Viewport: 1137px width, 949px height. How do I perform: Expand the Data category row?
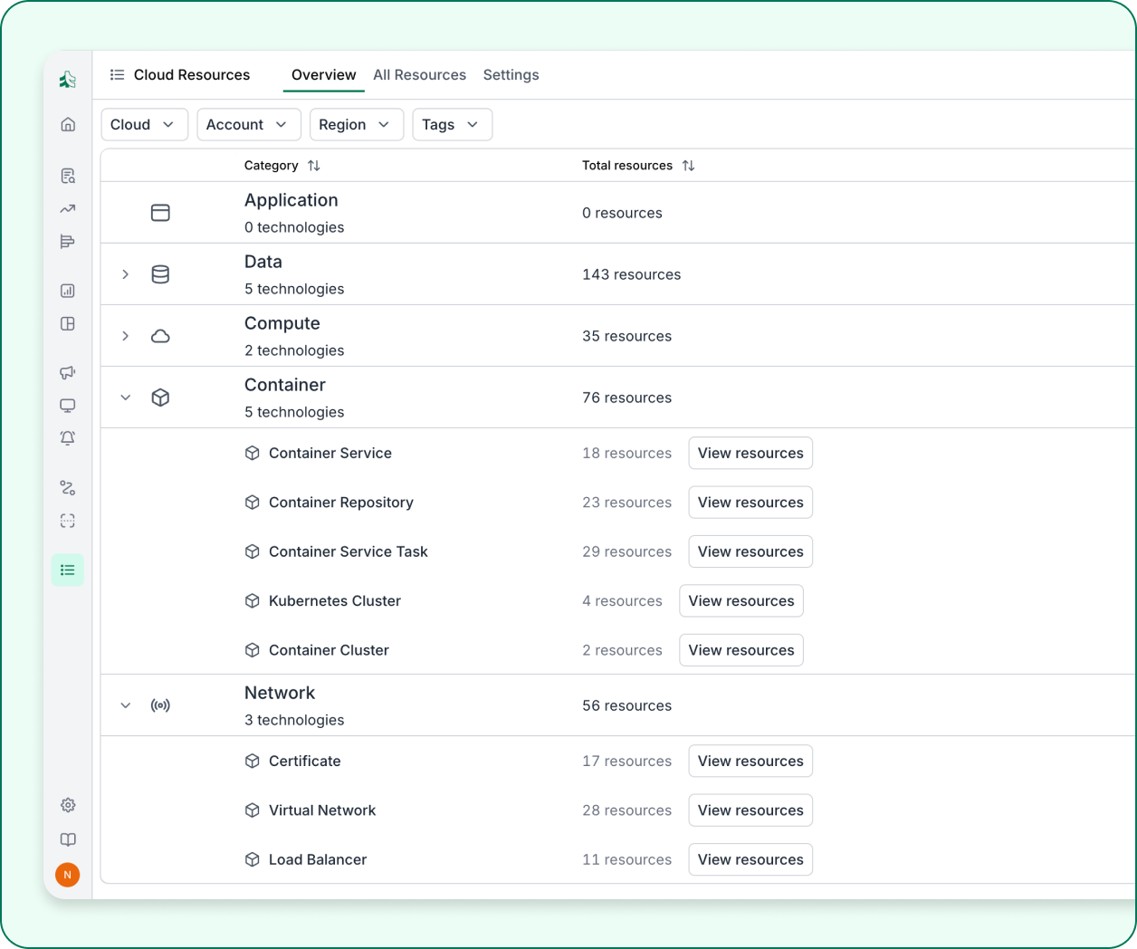point(126,274)
